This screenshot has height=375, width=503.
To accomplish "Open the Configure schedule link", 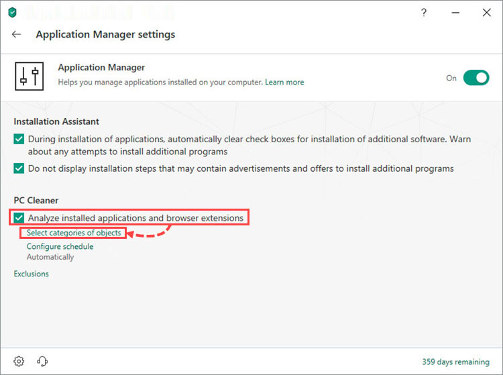I will tap(60, 246).
